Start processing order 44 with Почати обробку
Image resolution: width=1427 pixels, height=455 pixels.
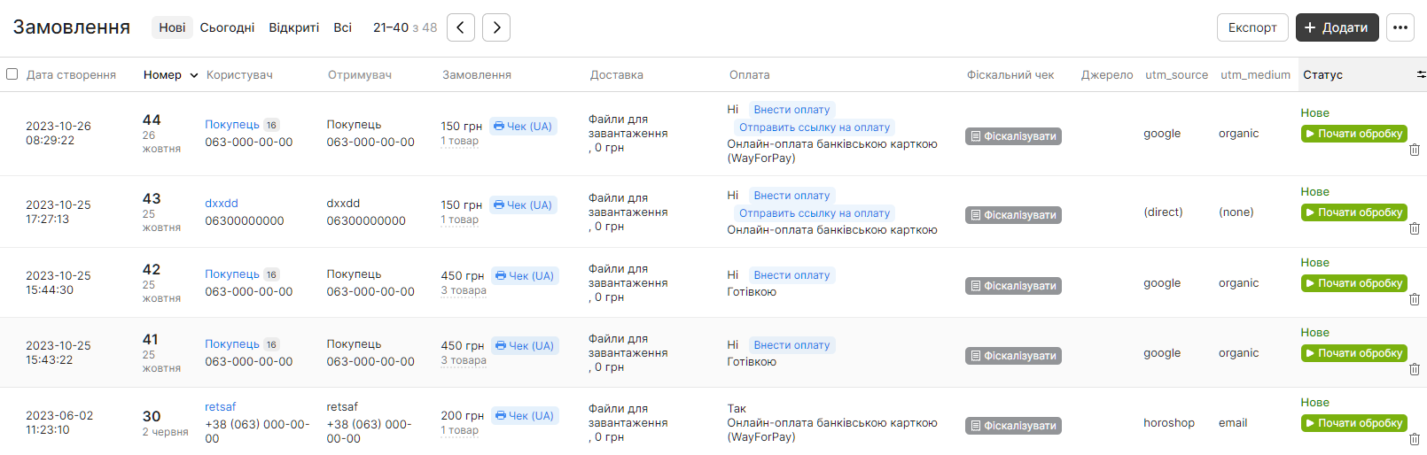pyautogui.click(x=1353, y=134)
